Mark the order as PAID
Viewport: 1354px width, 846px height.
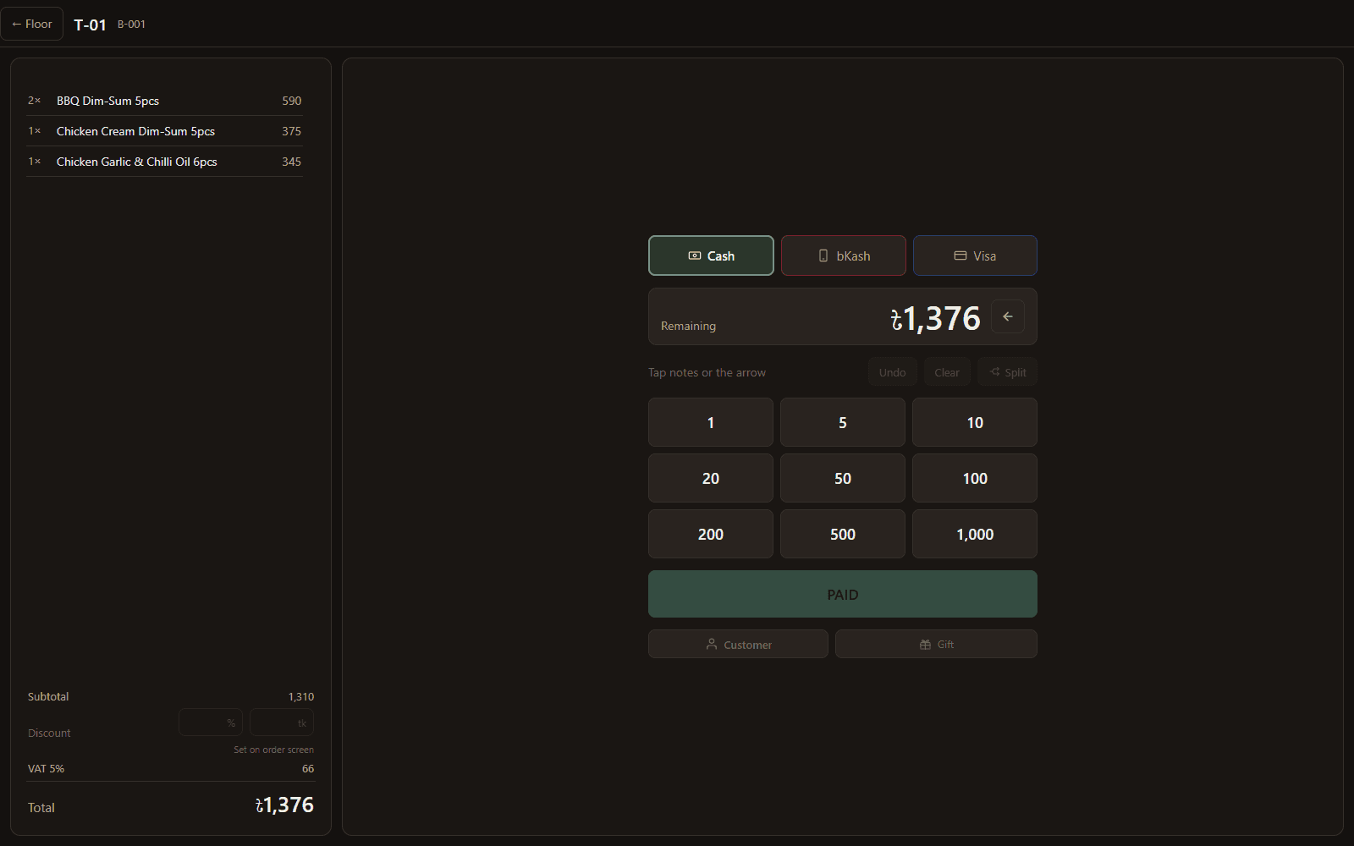(843, 594)
